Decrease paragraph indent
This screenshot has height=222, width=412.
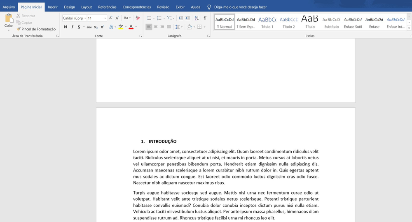[x=181, y=18]
